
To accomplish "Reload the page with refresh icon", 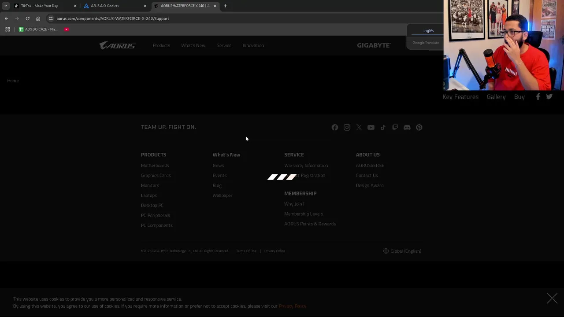I will [27, 18].
